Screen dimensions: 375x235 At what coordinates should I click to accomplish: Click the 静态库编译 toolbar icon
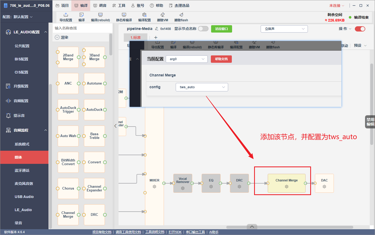coord(124,15)
